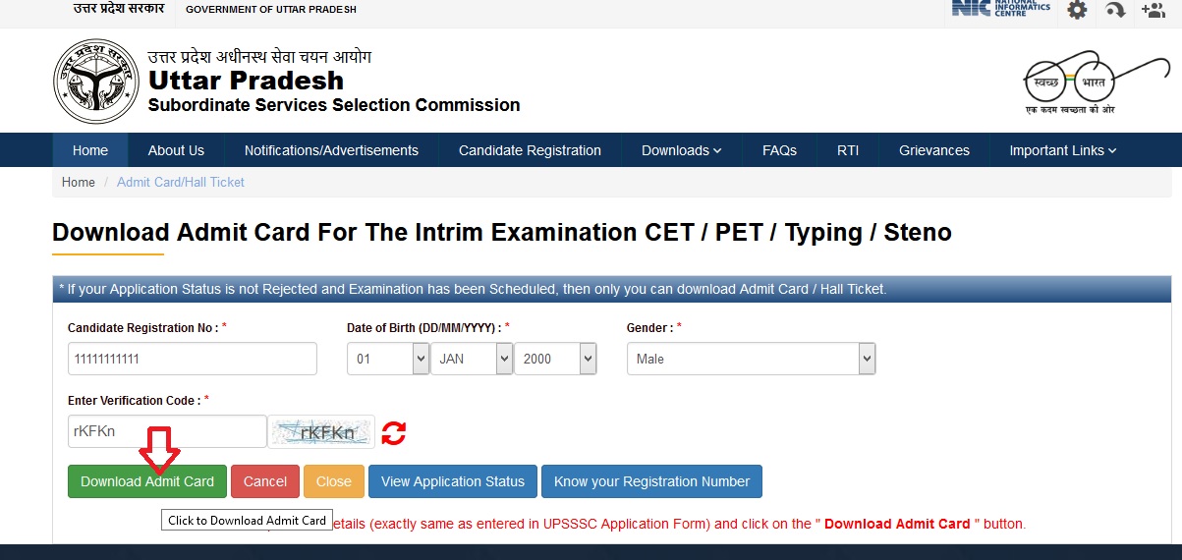
Task: Click the Uttar Pradesh government emblem logo
Action: point(96,81)
